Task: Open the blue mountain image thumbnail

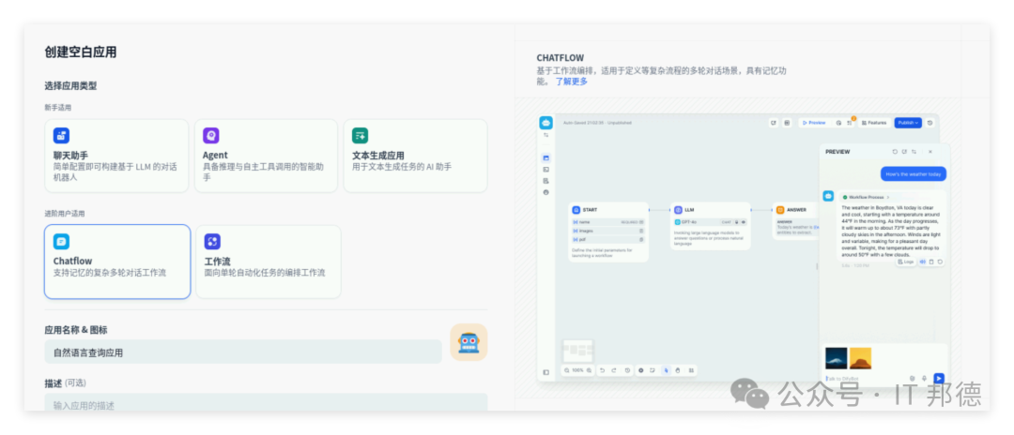Action: [837, 358]
